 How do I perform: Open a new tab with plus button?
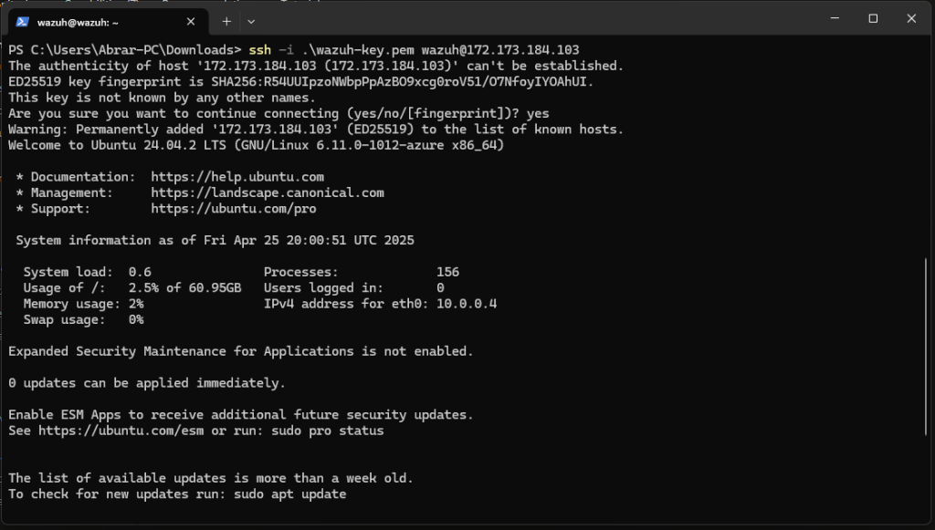(x=226, y=22)
